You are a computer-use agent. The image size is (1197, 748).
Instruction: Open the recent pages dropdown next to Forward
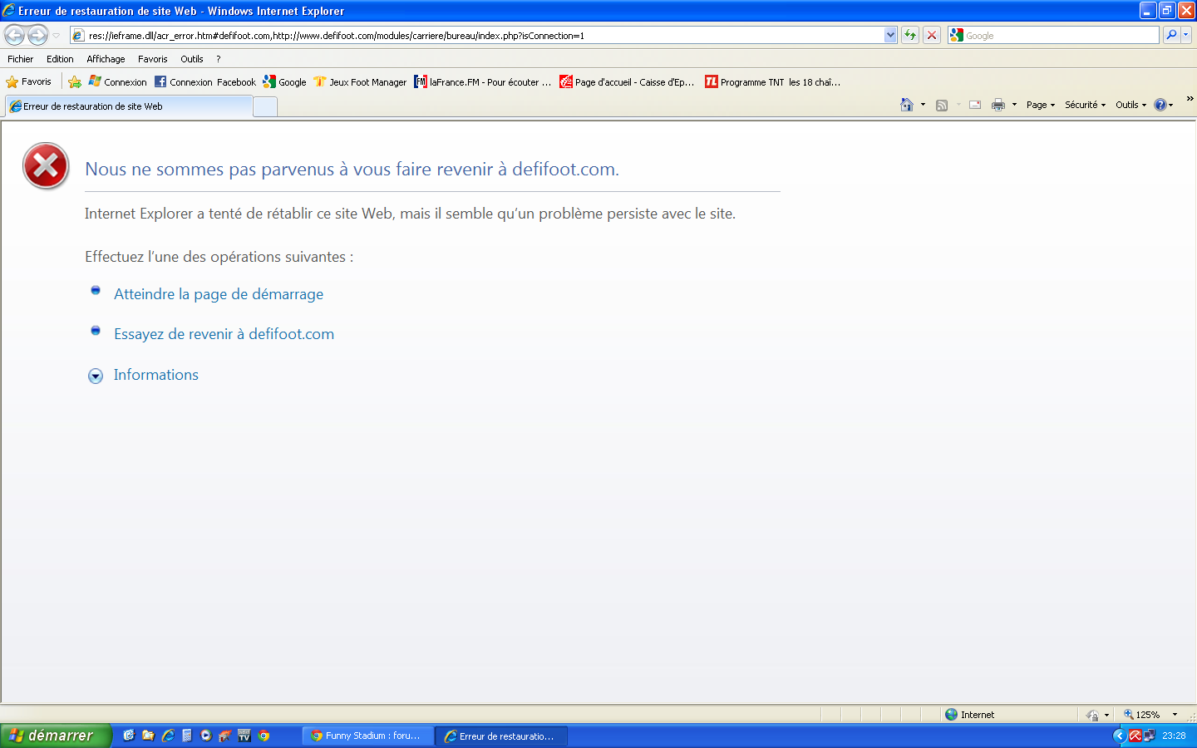[57, 36]
